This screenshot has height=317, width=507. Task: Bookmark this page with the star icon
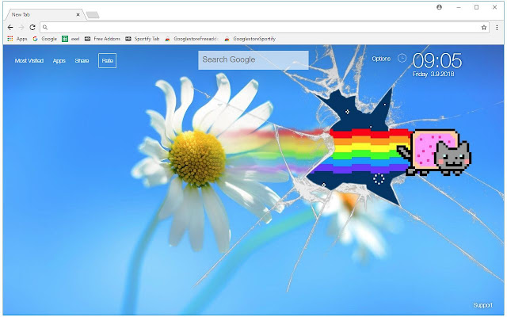(x=484, y=28)
